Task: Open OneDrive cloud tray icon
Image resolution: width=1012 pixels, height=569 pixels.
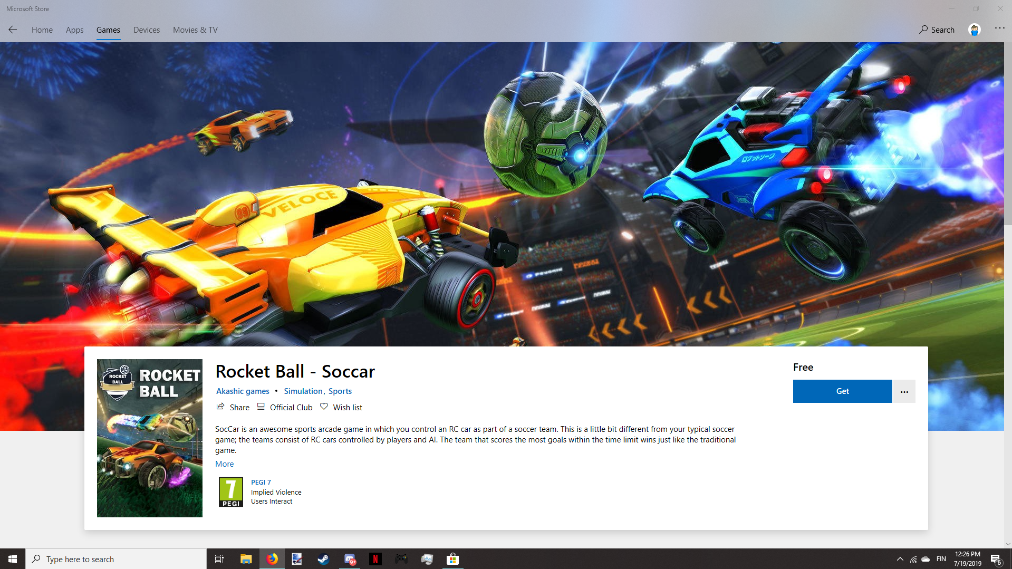Action: tap(926, 559)
